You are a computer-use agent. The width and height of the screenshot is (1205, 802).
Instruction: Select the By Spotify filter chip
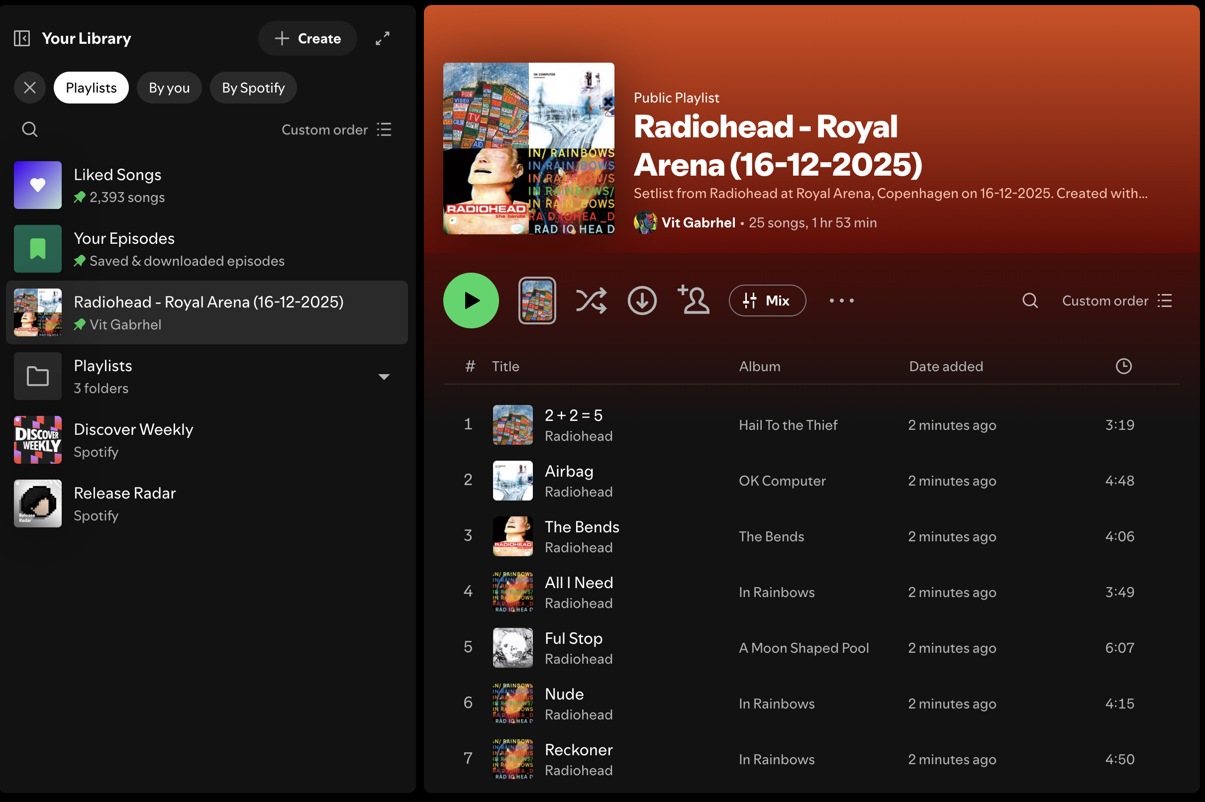pos(253,88)
